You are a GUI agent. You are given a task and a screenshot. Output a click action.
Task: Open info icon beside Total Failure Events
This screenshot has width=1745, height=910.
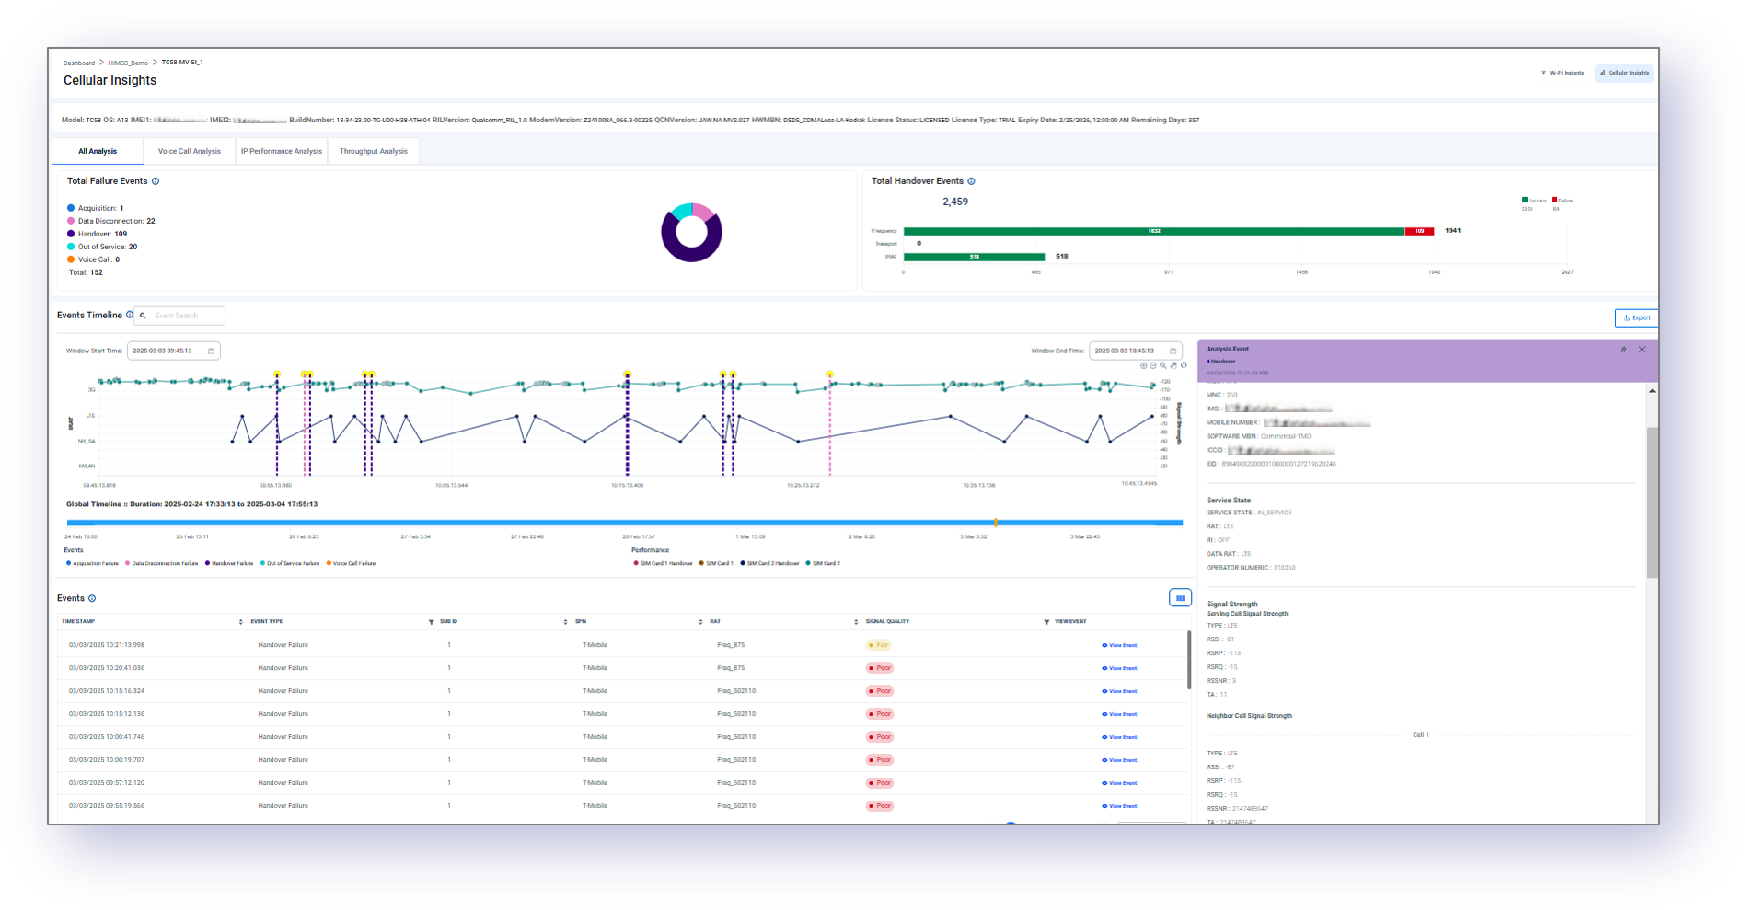click(x=156, y=181)
